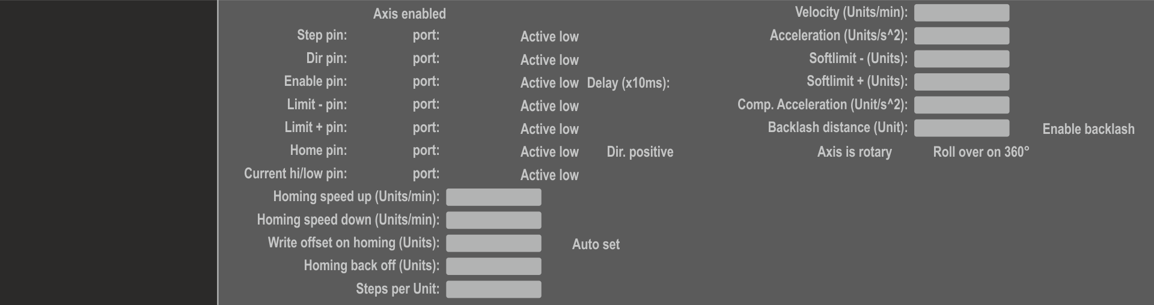
Task: Toggle Active low for Step pin
Action: [549, 37]
